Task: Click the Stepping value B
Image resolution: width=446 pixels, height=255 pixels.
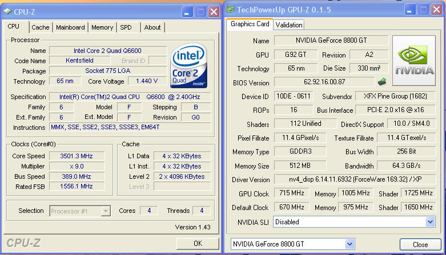Action: (x=196, y=107)
